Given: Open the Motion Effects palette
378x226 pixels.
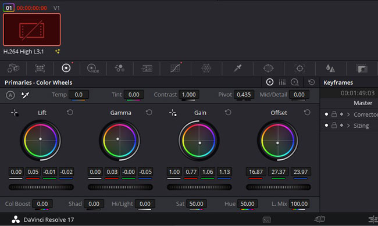Looking at the screenshot, I should pos(147,69).
